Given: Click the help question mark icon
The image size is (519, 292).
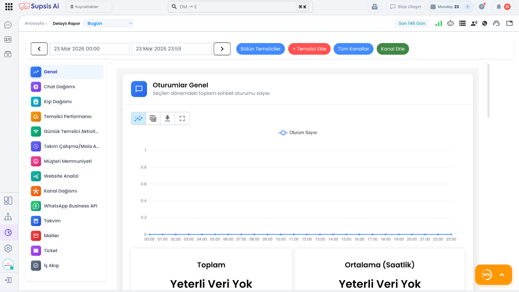Looking at the screenshot, I should (x=482, y=7).
